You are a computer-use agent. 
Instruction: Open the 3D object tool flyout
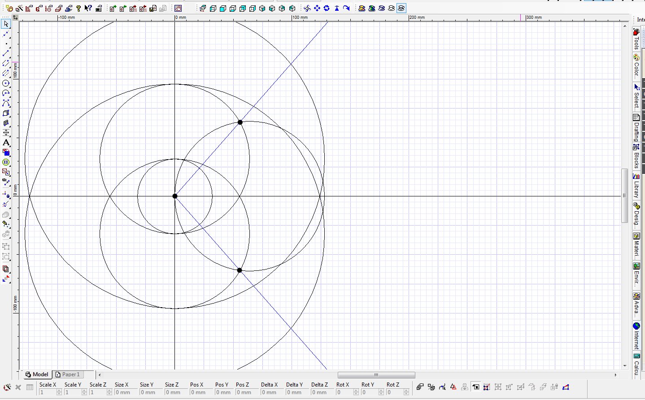coord(6,123)
